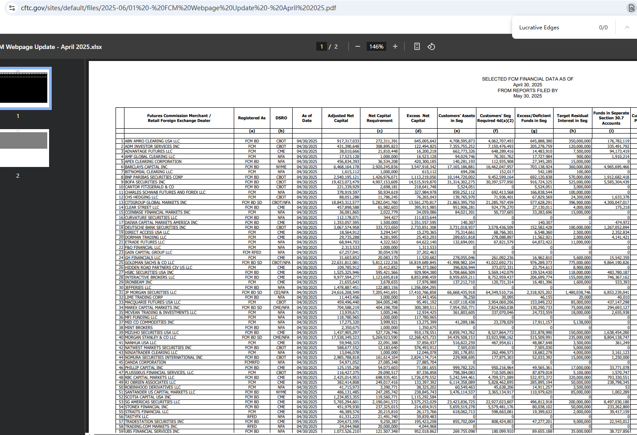Click the 'As of Date' column header
Screen dimensions: 637x435
coord(307,118)
